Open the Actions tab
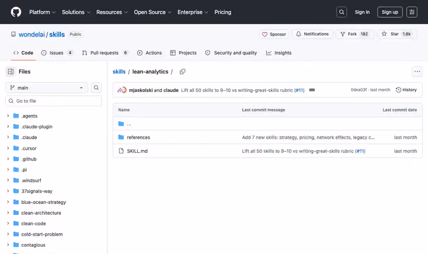Screen dimensions: 428x254 point(149,53)
